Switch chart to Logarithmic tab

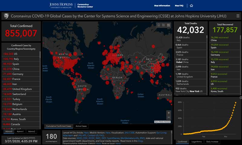point(196,142)
